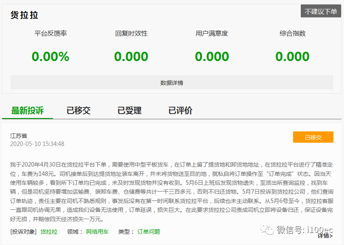Screen dimensions: 344x245
Task: Click the orange 已移交 status button
Action: tap(313, 137)
